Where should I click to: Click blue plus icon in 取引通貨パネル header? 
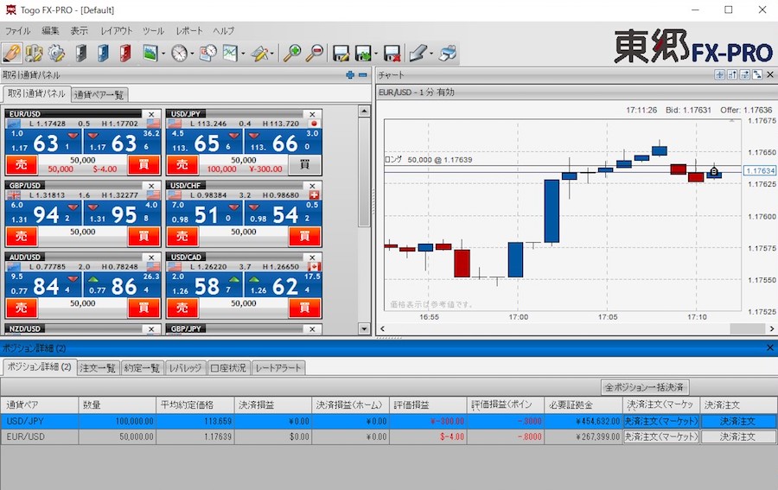click(350, 75)
